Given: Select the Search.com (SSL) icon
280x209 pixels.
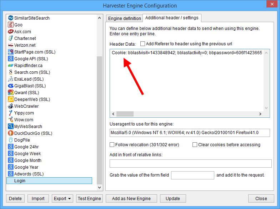Looking at the screenshot, I should pyautogui.click(x=11, y=72).
